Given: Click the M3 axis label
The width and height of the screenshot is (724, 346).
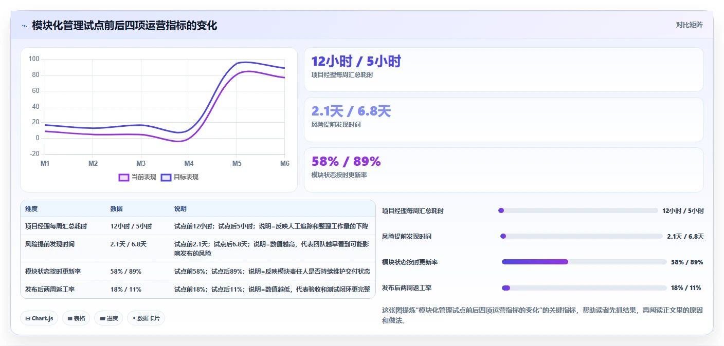Looking at the screenshot, I should [x=141, y=164].
